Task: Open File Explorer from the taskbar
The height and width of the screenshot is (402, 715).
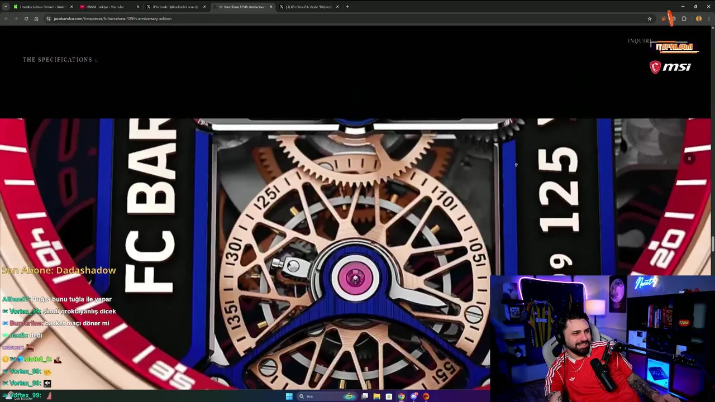Action: (376, 396)
